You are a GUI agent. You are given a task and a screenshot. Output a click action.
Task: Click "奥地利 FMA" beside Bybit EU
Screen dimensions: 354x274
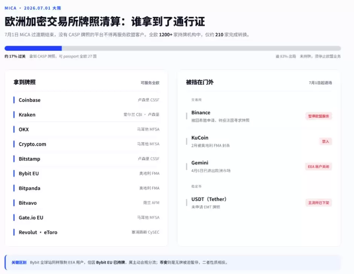pyautogui.click(x=149, y=173)
